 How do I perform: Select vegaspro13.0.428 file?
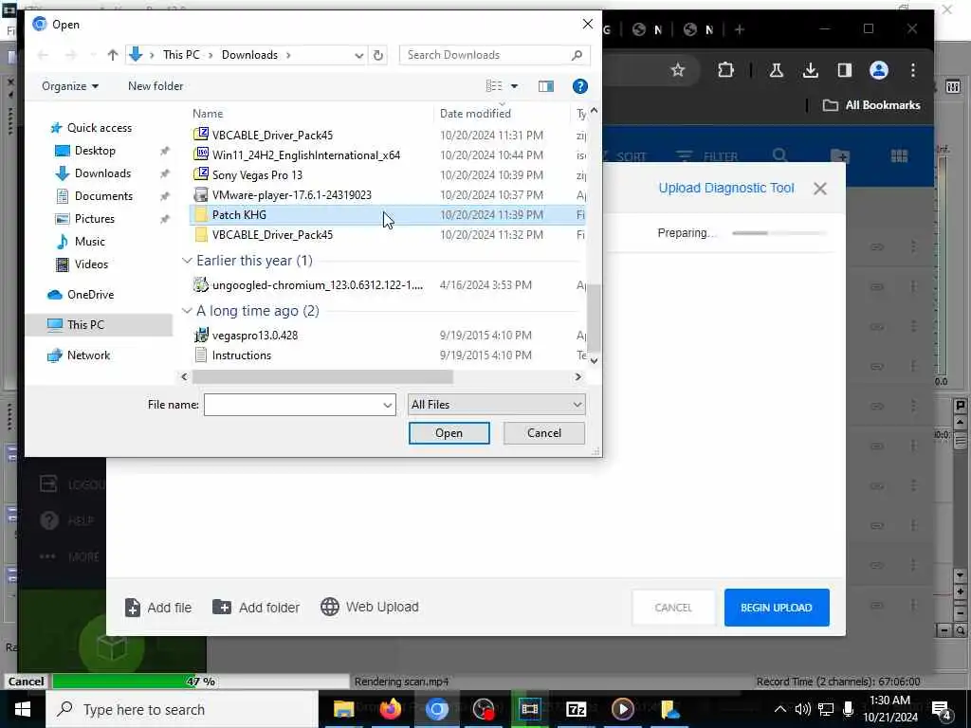pos(387,335)
